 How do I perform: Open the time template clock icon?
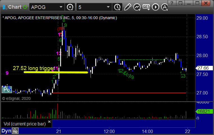117,7
